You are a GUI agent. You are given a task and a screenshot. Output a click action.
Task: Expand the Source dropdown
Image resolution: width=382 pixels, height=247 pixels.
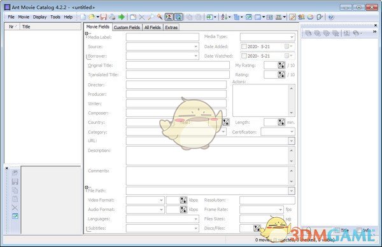click(195, 46)
